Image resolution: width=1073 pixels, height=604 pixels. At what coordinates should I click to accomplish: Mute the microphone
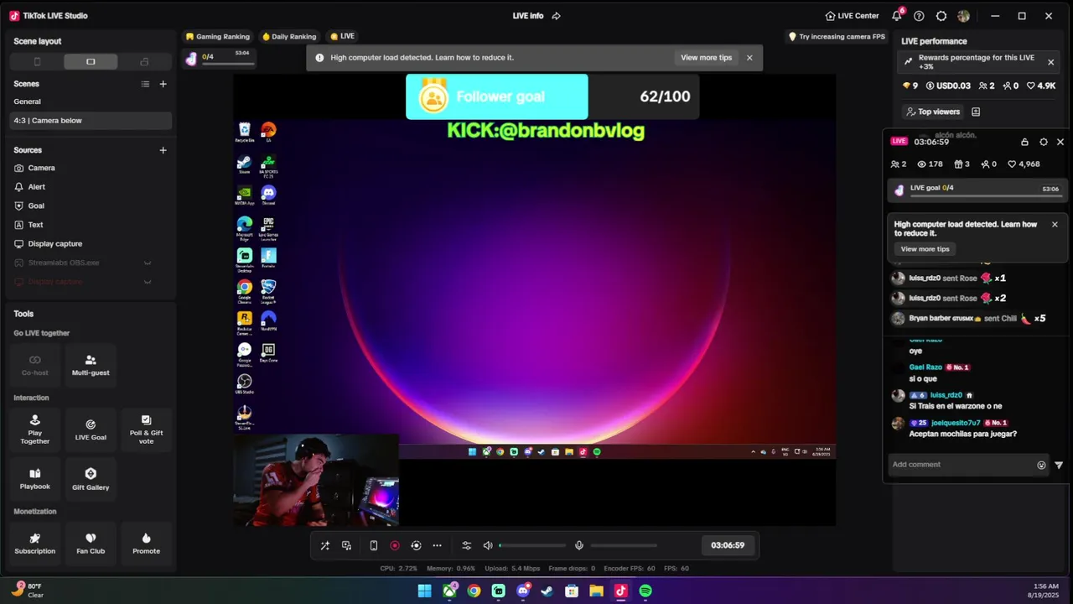[x=578, y=545]
